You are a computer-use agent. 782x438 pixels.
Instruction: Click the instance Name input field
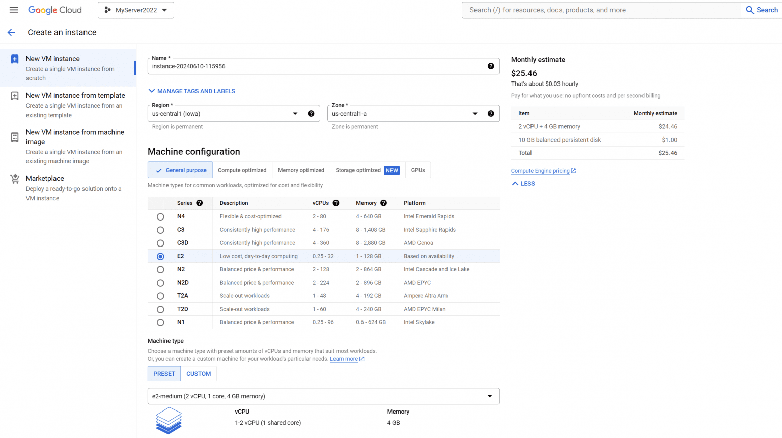pyautogui.click(x=316, y=66)
